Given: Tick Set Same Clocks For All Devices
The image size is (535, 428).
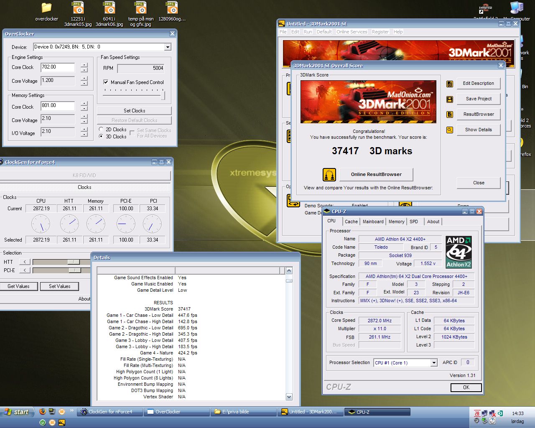Looking at the screenshot, I should 132,133.
